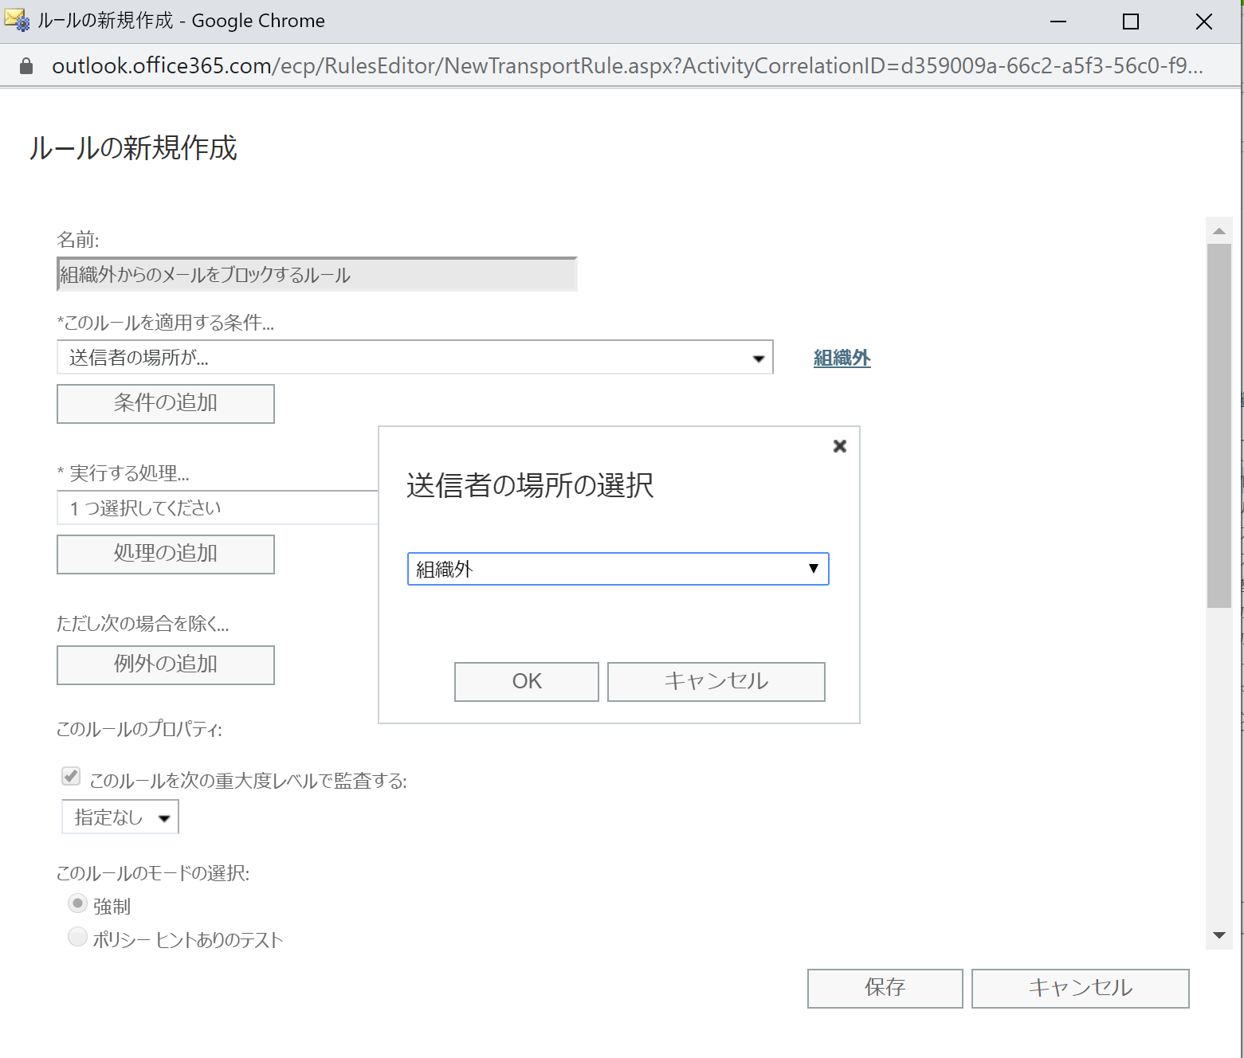Confirm the dialog with OK
Image resolution: width=1244 pixels, height=1058 pixels.
click(526, 682)
